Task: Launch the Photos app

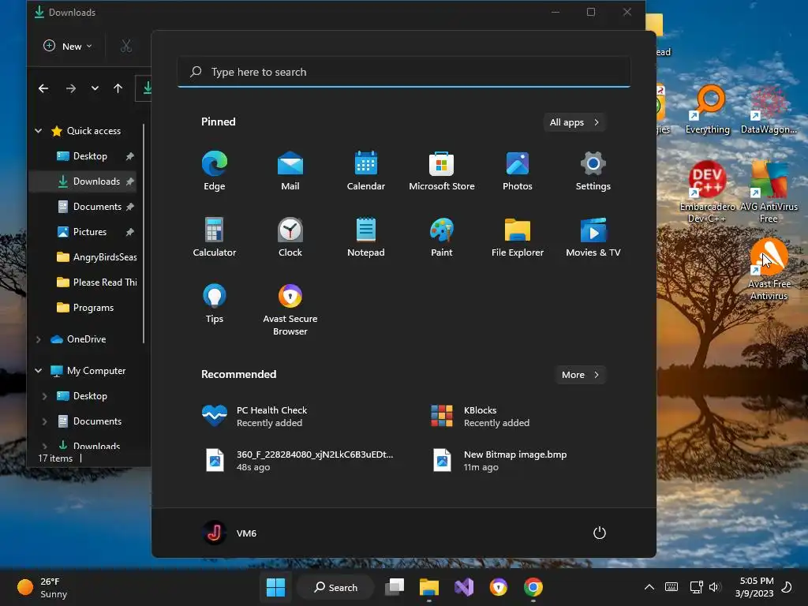Action: (x=518, y=171)
